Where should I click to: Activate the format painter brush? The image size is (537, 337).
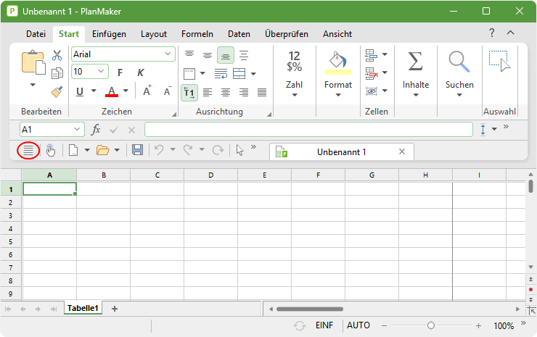[57, 91]
